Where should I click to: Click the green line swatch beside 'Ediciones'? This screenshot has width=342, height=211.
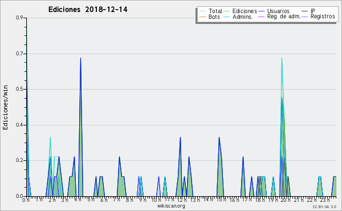tap(227, 11)
